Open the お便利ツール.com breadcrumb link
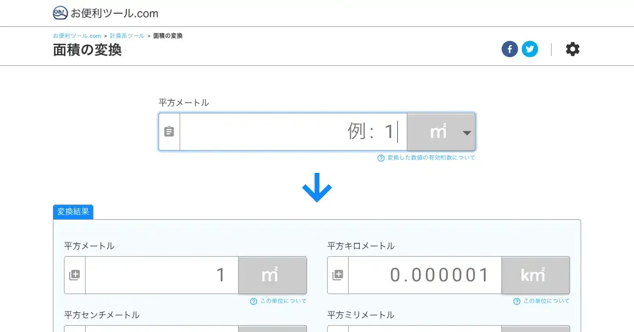The image size is (634, 332). 77,36
